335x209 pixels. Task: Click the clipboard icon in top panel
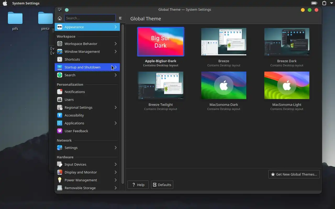[324, 3]
